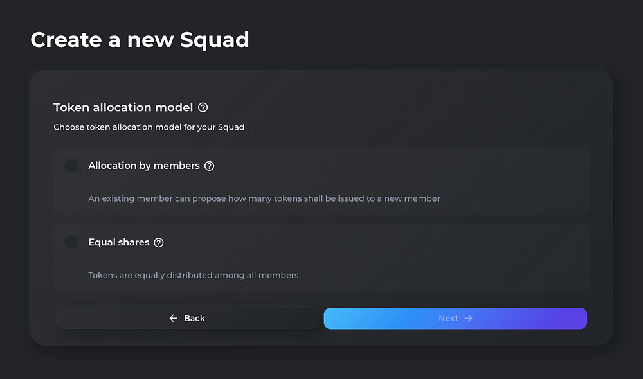This screenshot has width=643, height=379.
Task: Click the Token allocation model heading
Action: coord(123,107)
